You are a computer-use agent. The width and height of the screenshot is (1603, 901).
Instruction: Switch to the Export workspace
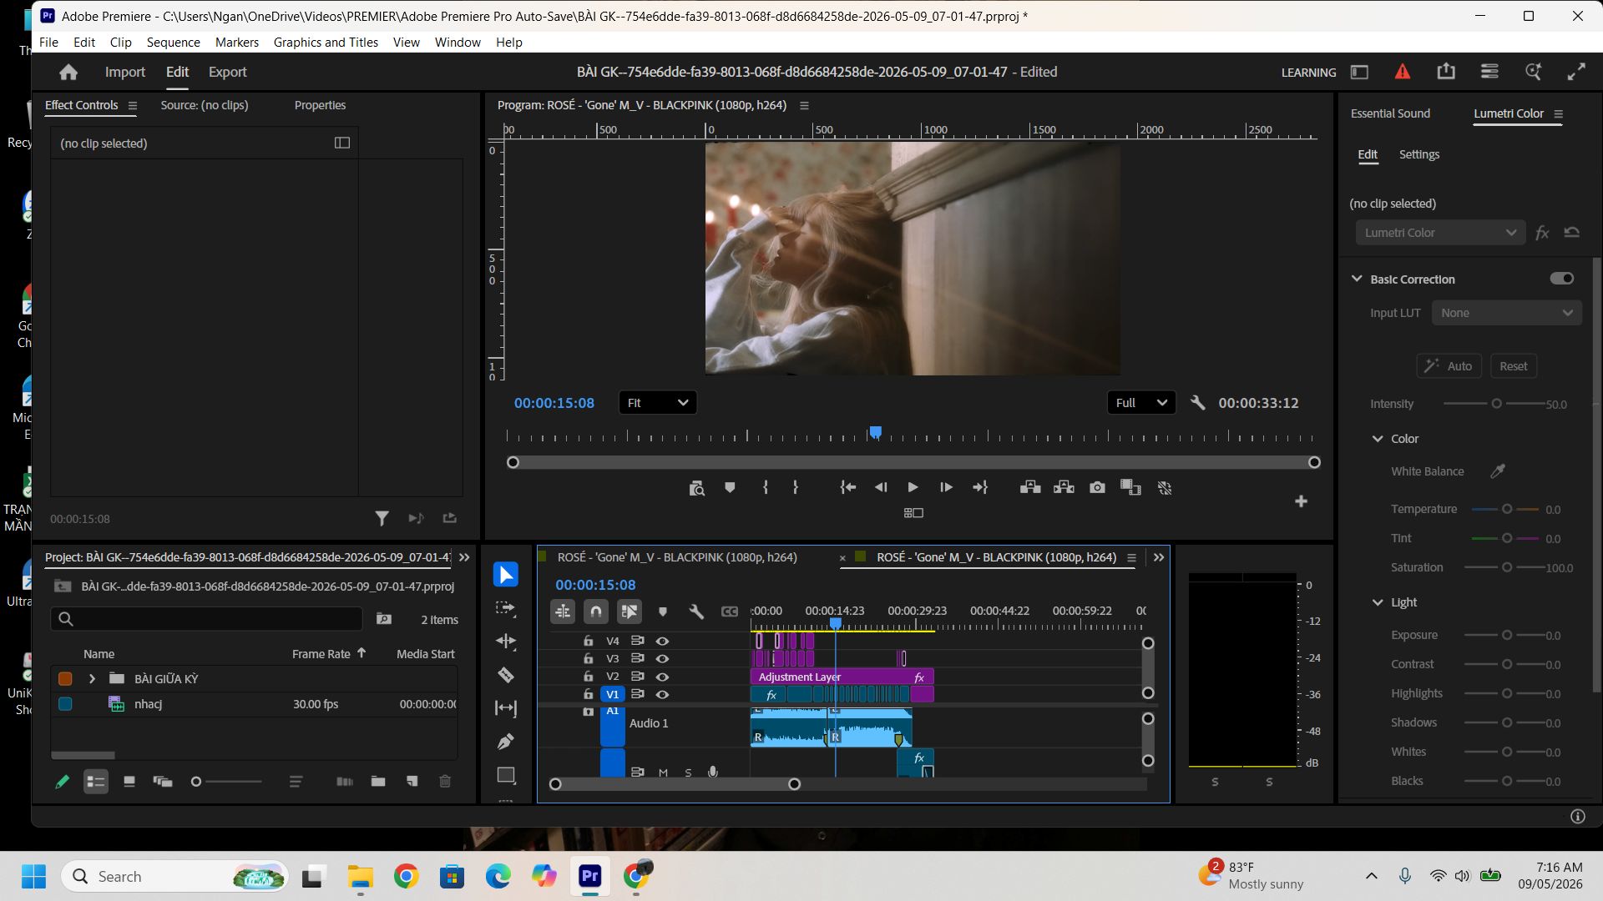[x=227, y=73]
